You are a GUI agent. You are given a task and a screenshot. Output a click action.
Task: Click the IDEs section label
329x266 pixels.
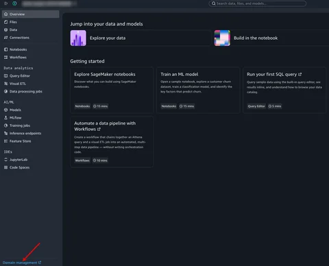(x=8, y=152)
